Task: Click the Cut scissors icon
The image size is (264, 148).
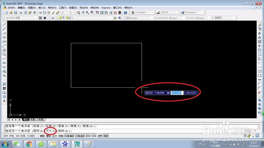Action: click(40, 12)
